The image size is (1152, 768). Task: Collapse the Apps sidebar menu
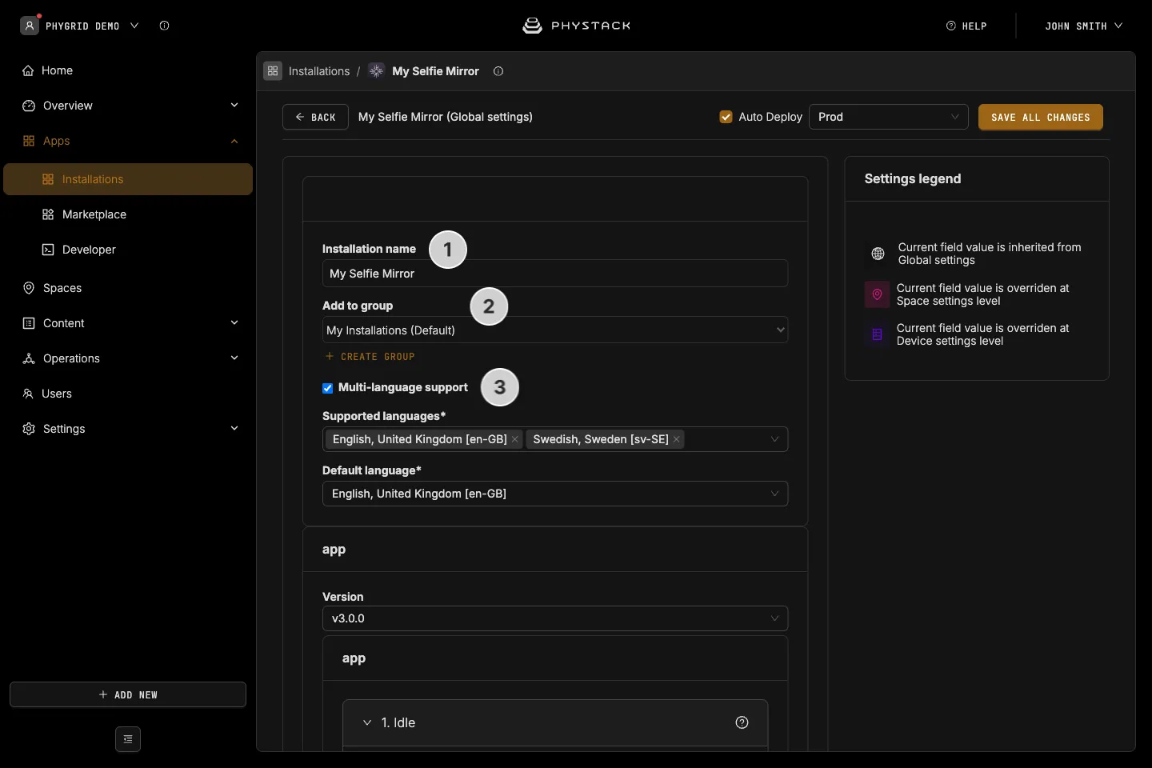pyautogui.click(x=234, y=141)
